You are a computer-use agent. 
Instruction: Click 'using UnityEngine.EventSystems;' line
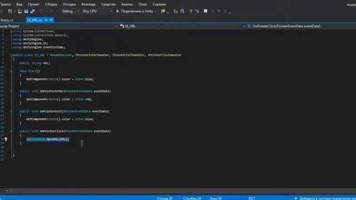39,47
